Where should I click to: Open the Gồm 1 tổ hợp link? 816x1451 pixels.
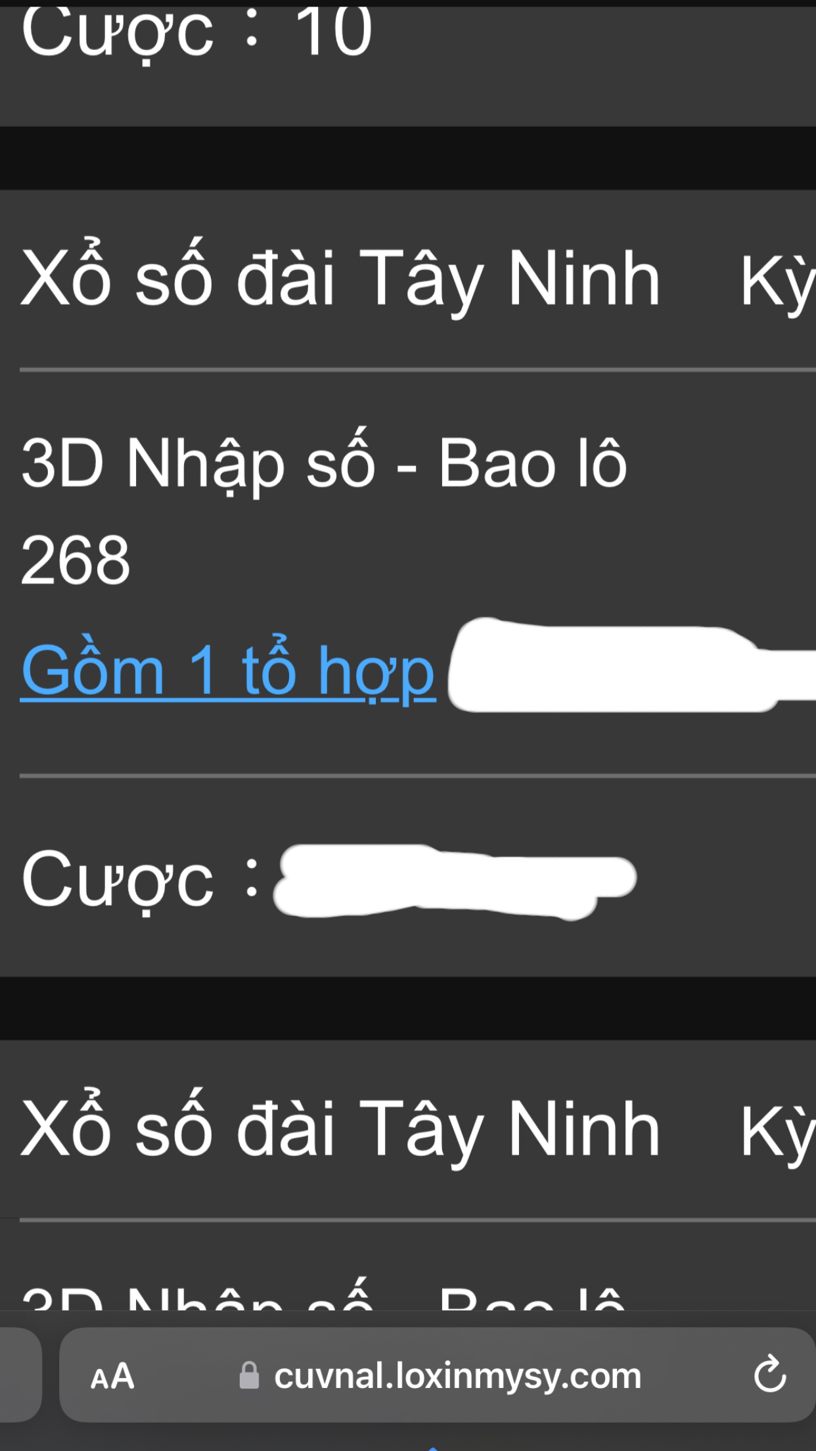click(228, 670)
